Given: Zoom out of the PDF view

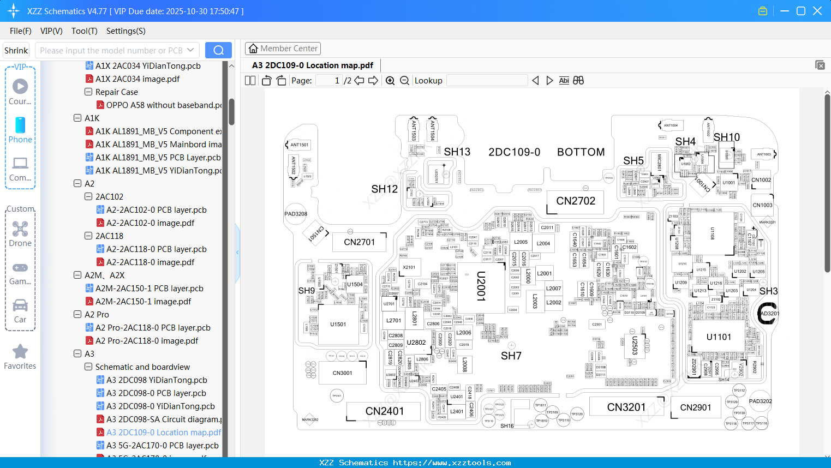Looking at the screenshot, I should (x=404, y=80).
